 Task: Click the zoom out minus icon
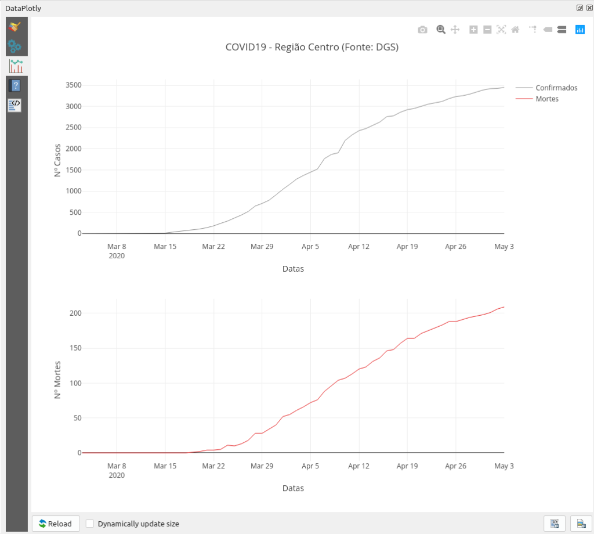click(487, 30)
